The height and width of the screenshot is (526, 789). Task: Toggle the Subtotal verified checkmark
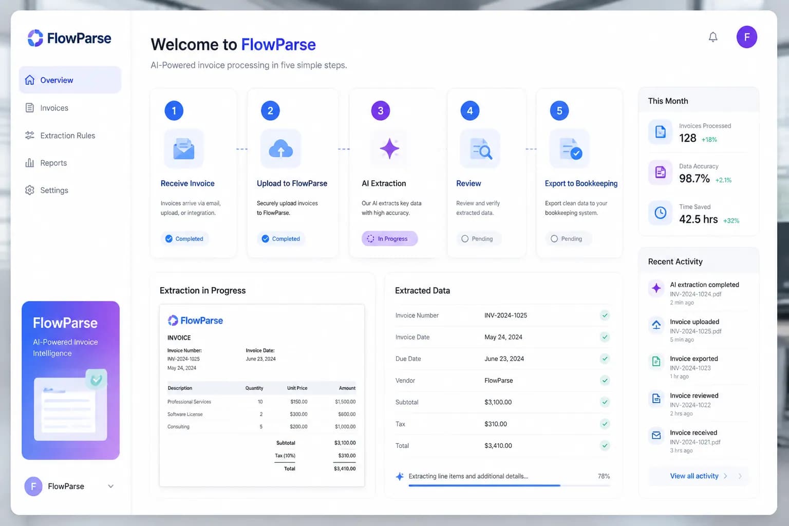pyautogui.click(x=605, y=402)
